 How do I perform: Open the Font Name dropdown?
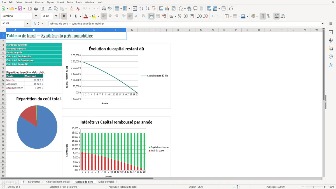36,16
